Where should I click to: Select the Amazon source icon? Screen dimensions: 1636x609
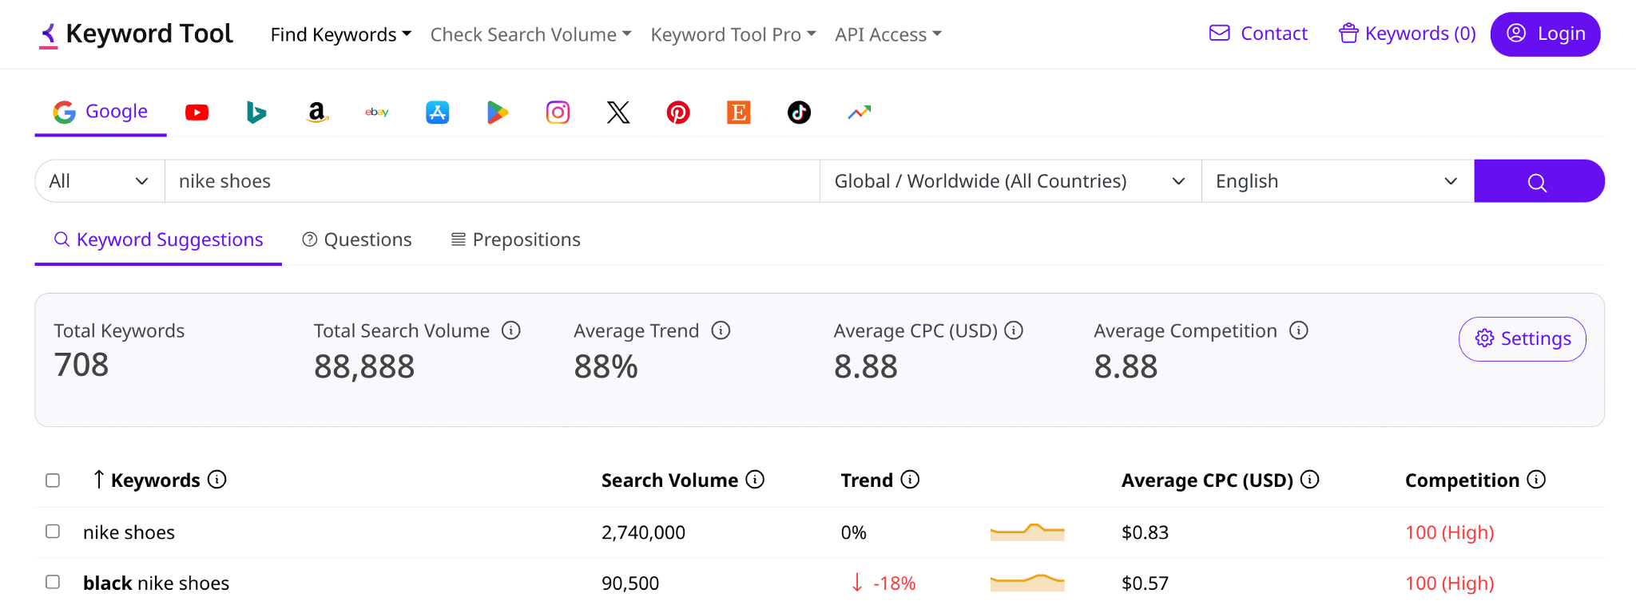pyautogui.click(x=317, y=113)
